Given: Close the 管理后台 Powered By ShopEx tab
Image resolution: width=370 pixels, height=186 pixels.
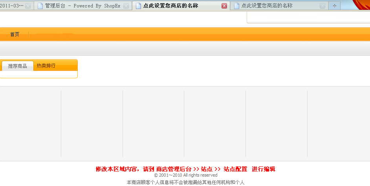Looking at the screenshot, I should pos(126,6).
